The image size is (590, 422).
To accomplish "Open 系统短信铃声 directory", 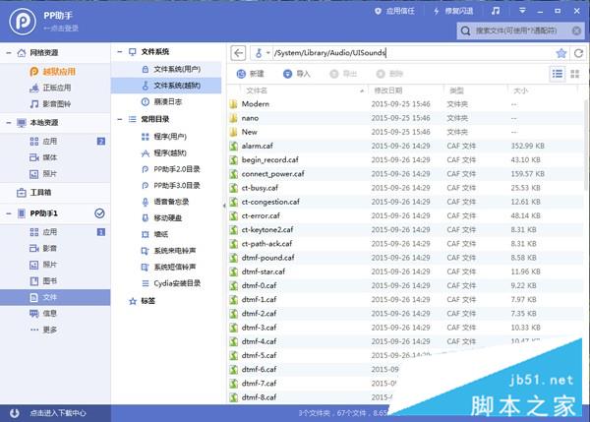I will point(168,267).
